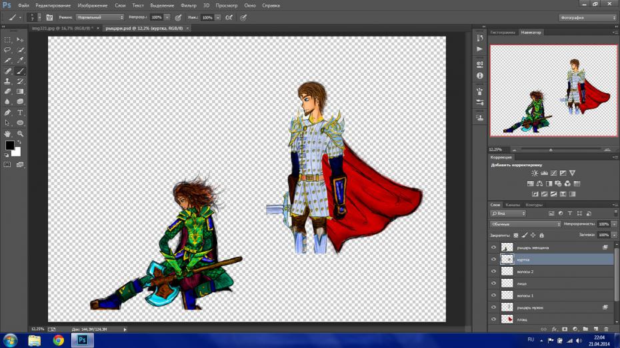Image resolution: width=620 pixels, height=348 pixels.
Task: Pick the Zoom magnifier tool
Action: [x=20, y=133]
